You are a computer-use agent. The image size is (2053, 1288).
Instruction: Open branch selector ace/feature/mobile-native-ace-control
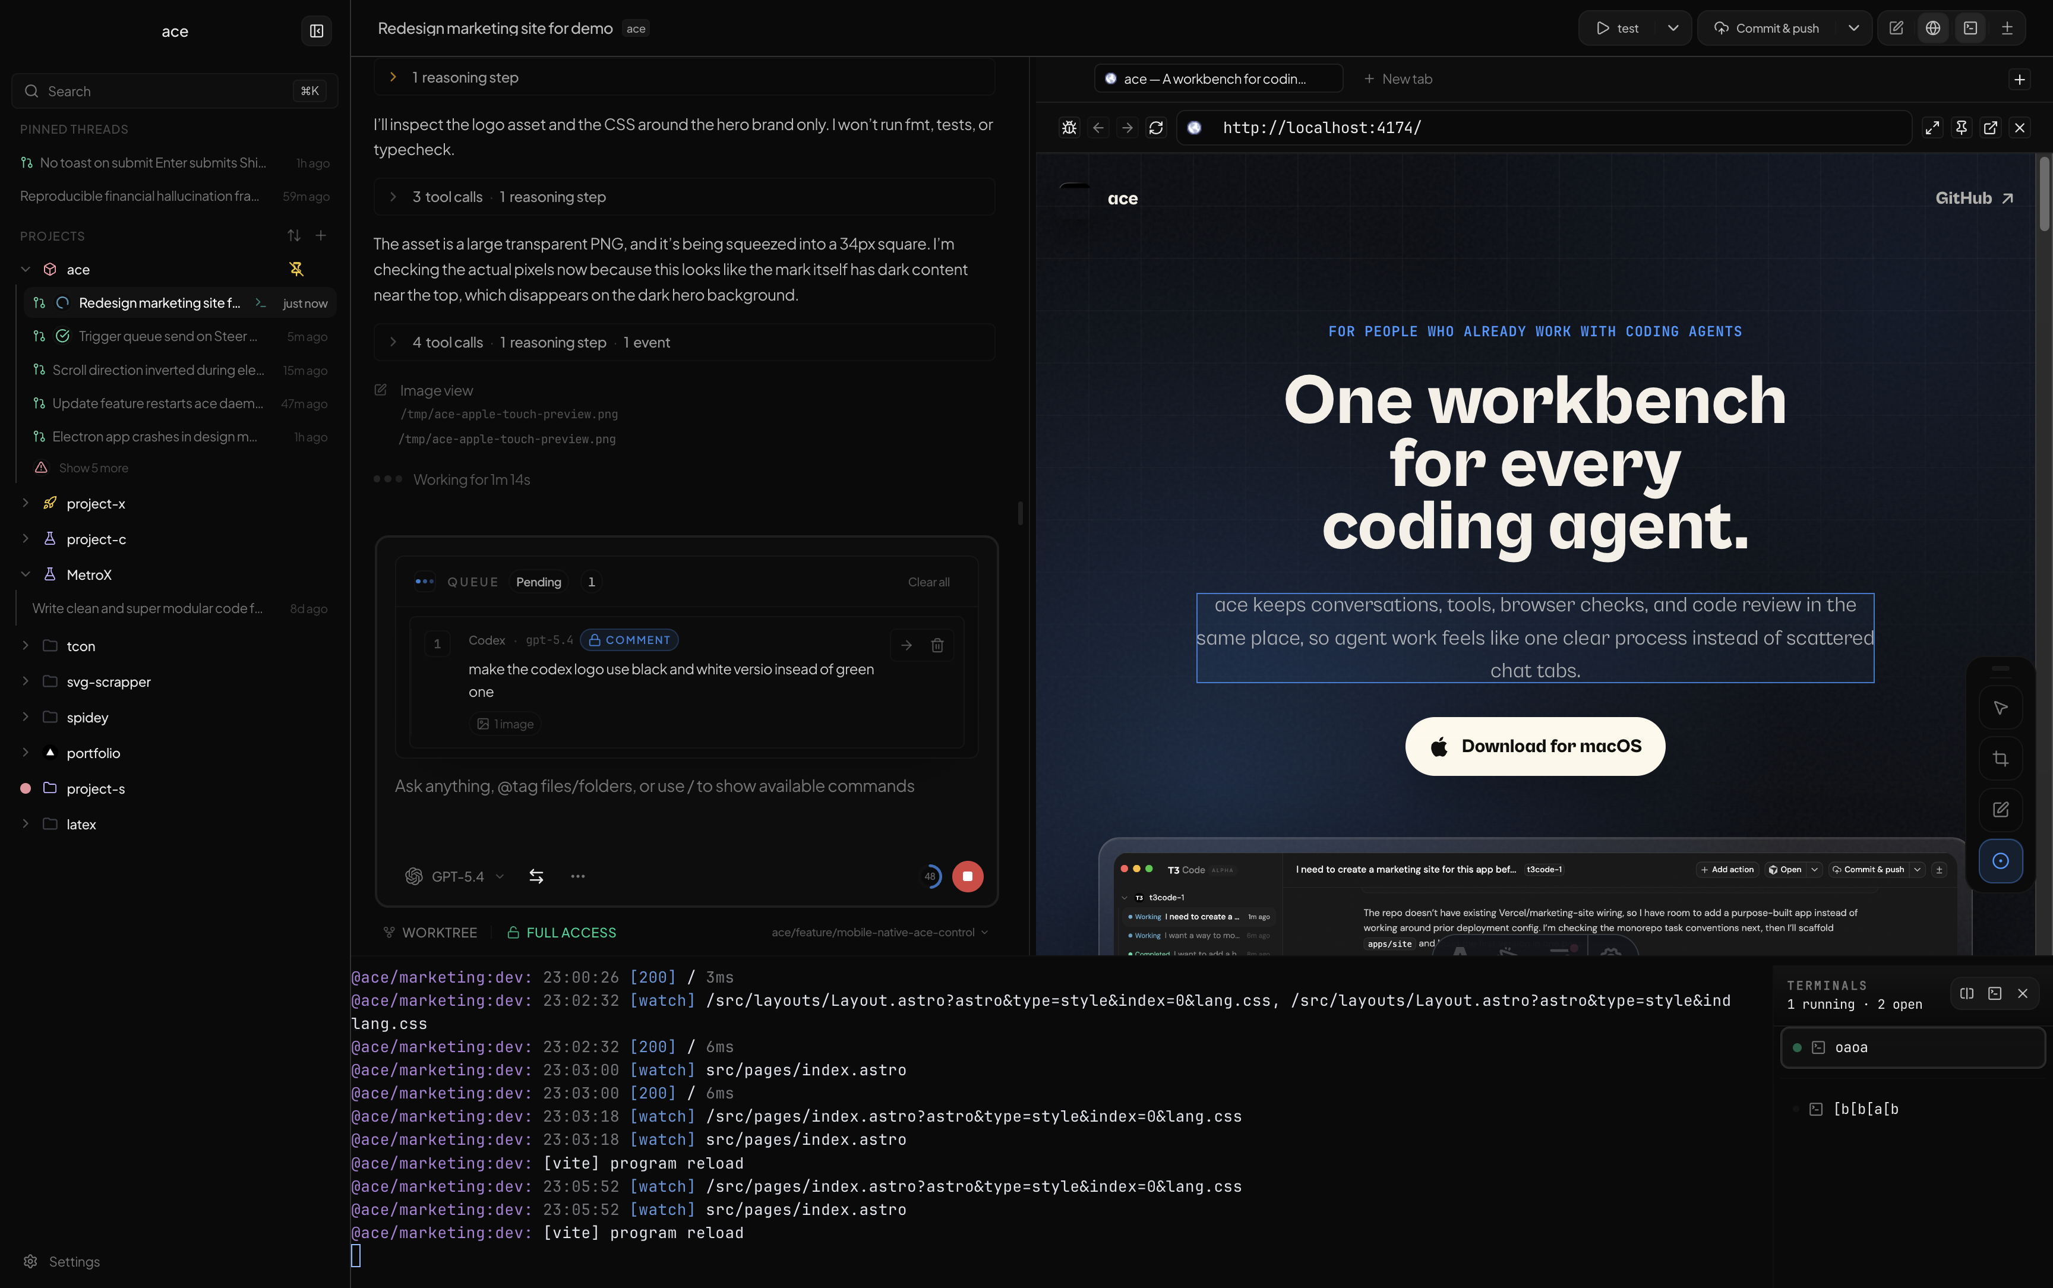(x=880, y=933)
